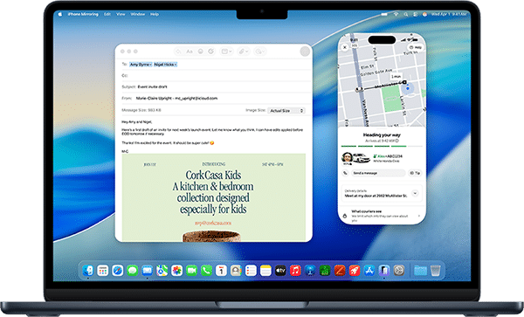
Task: Expand the attachment paperclip dropdown
Action: [244, 52]
